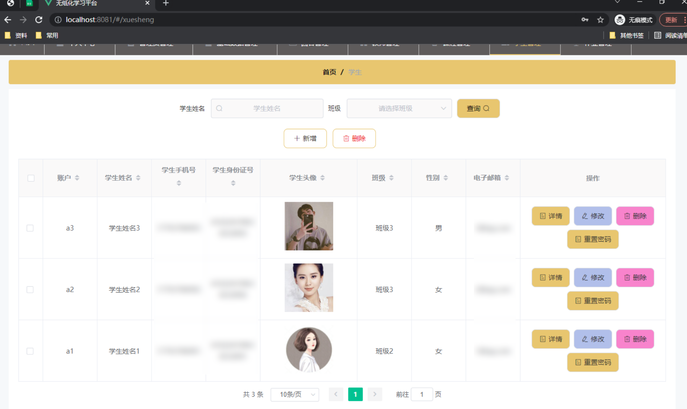Click the 查询 search button
Screen dimensions: 687x409
(478, 108)
